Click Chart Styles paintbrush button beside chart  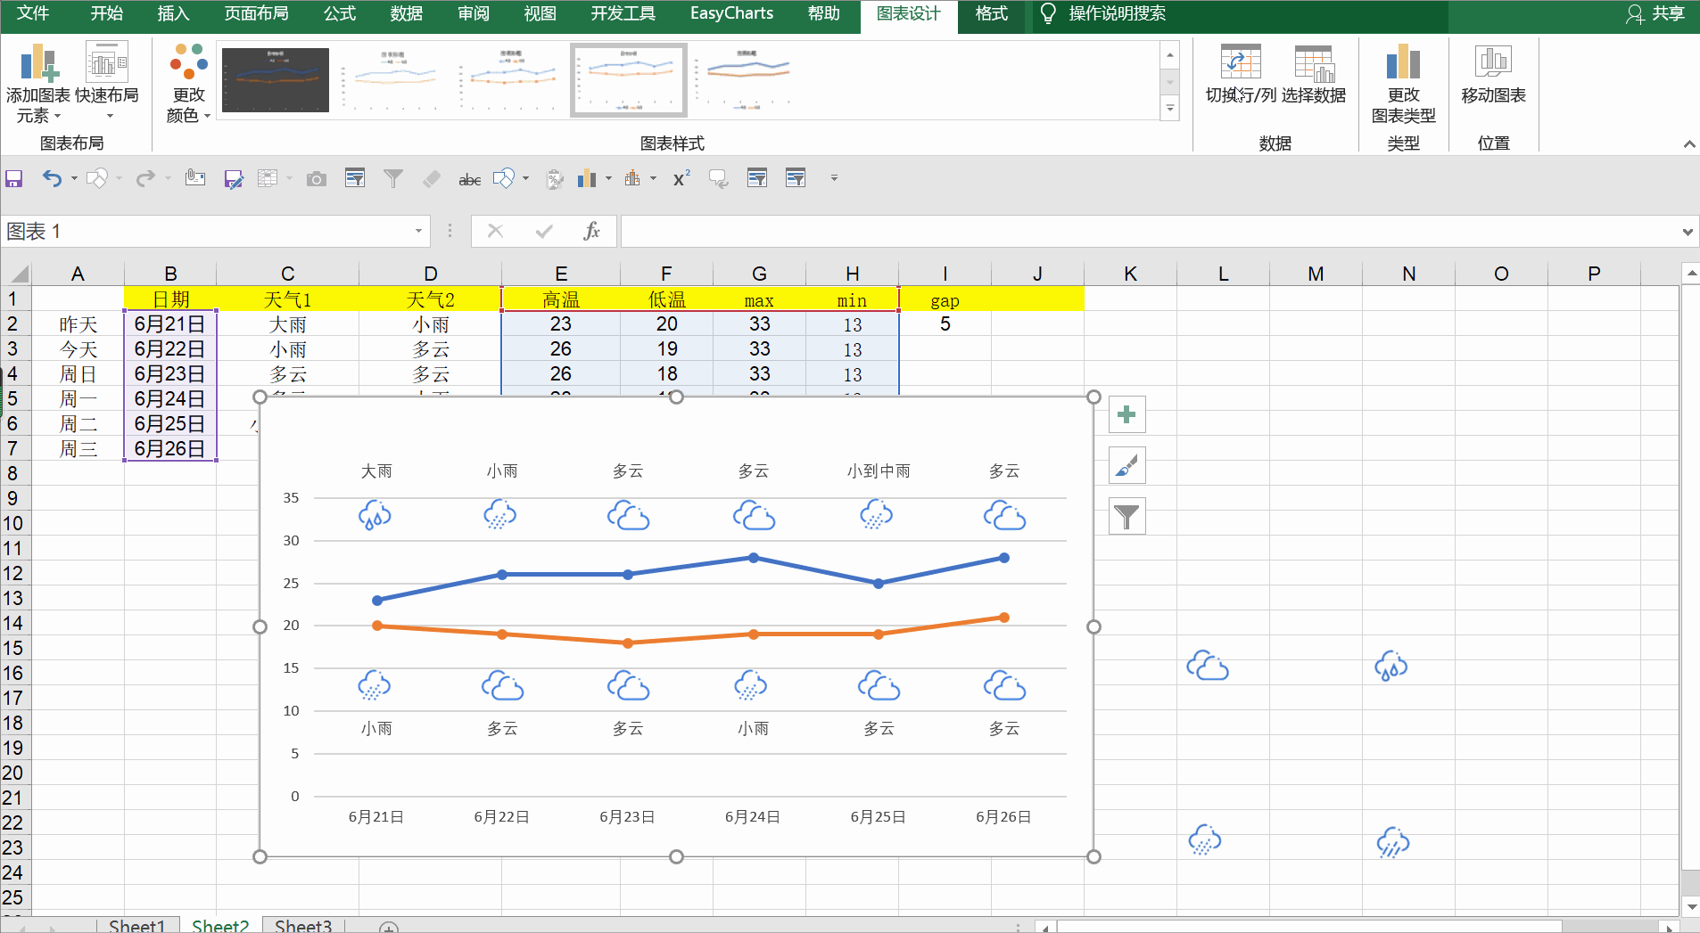point(1126,465)
